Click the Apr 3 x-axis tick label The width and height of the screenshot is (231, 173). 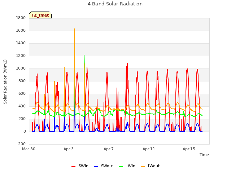point(69,149)
